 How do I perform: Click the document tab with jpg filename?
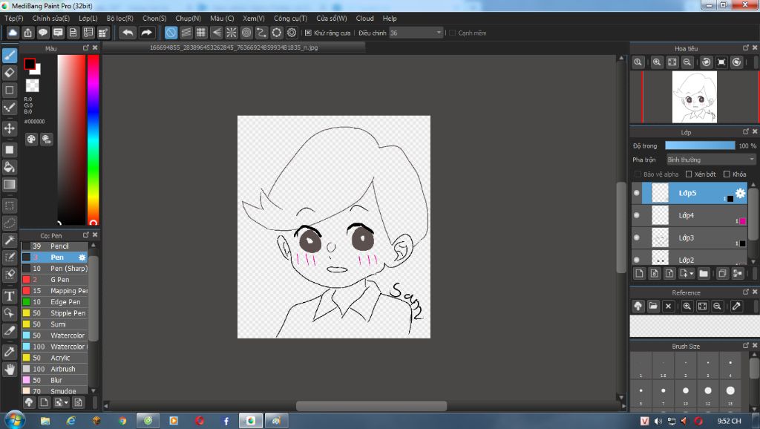234,48
